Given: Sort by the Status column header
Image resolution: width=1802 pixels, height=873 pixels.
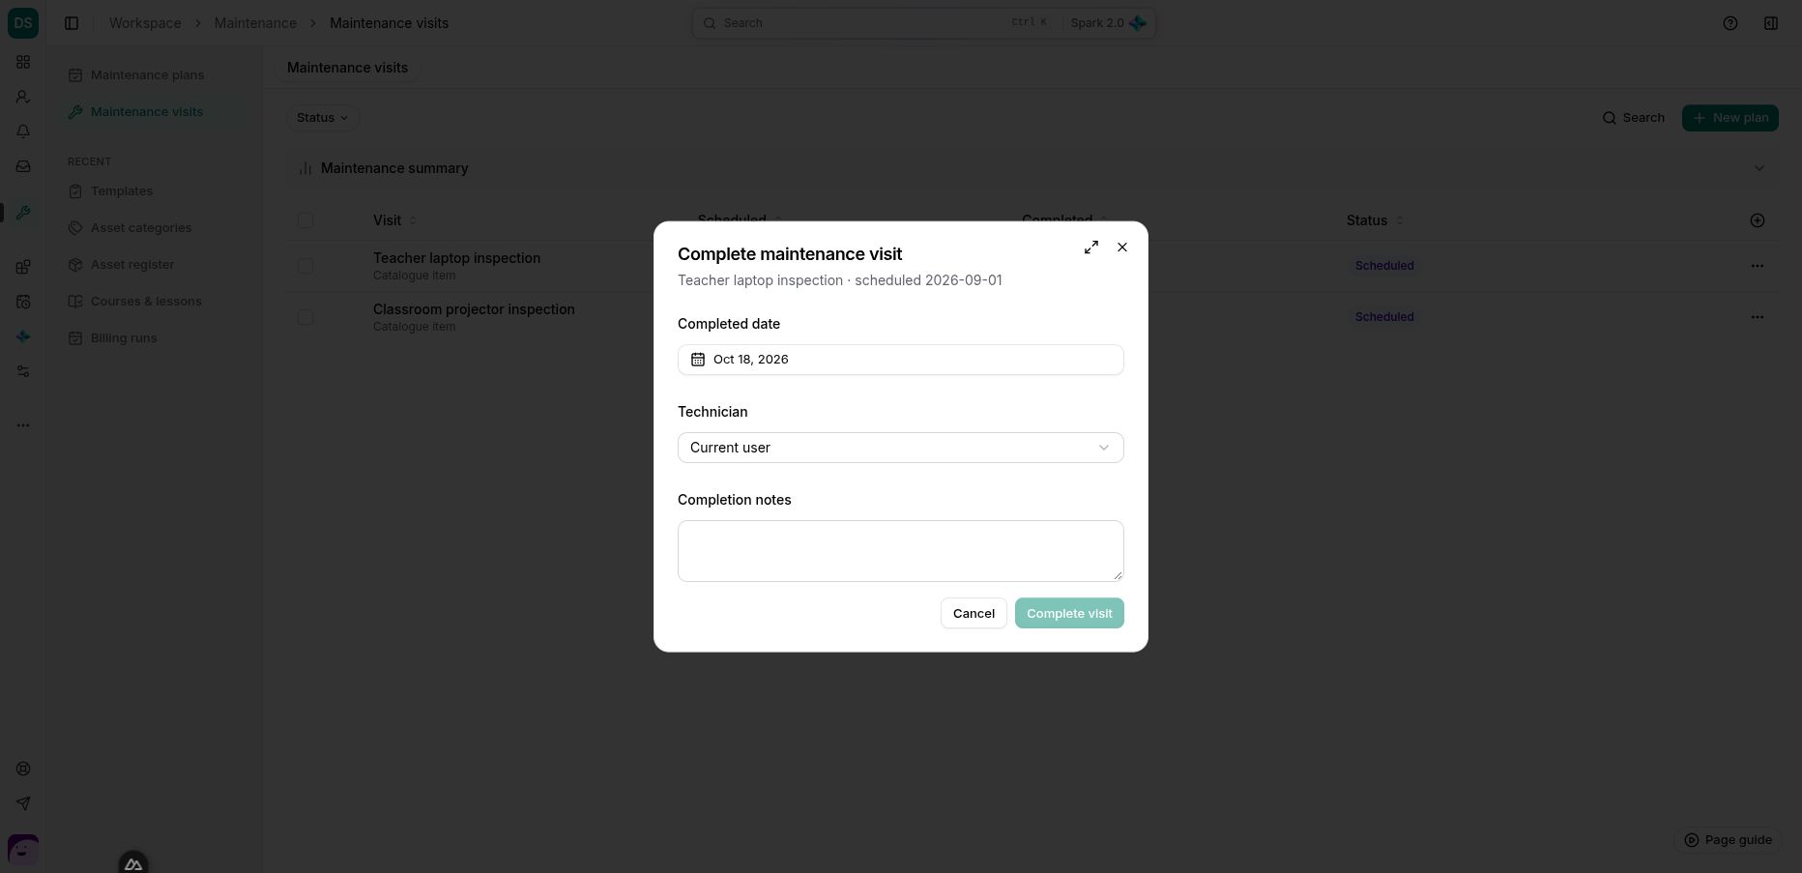Looking at the screenshot, I should 1375,220.
